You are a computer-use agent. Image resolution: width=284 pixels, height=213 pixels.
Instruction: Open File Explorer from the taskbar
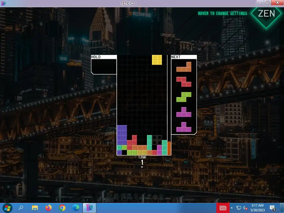[x=35, y=208]
